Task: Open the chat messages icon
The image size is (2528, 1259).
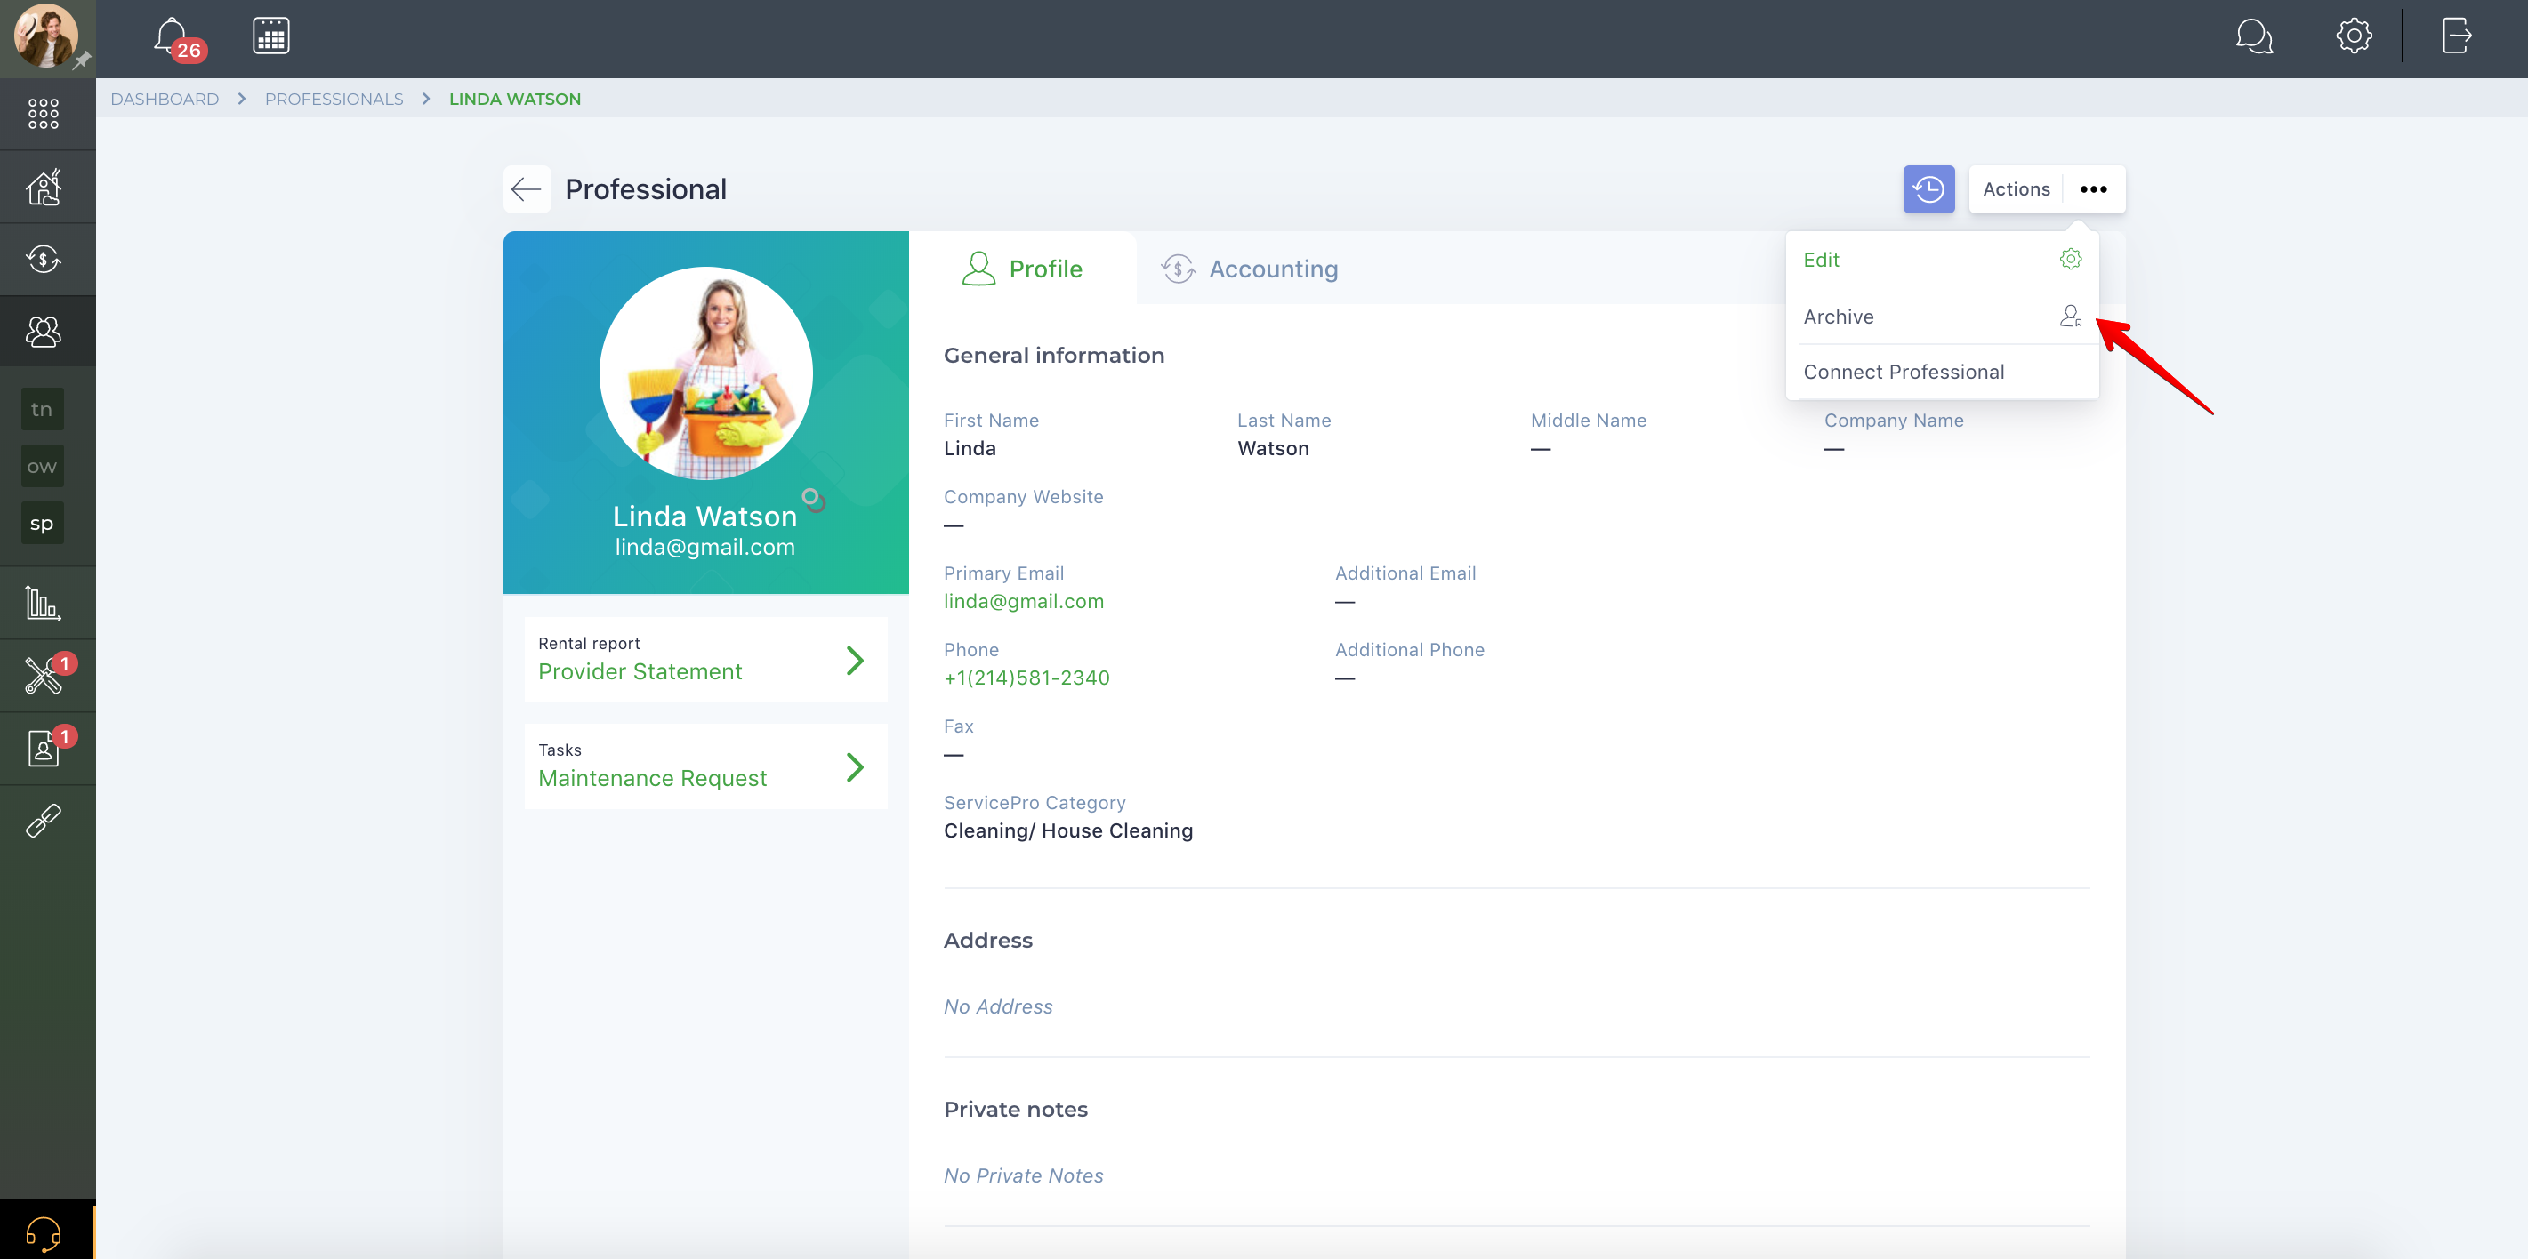Action: coord(2253,36)
